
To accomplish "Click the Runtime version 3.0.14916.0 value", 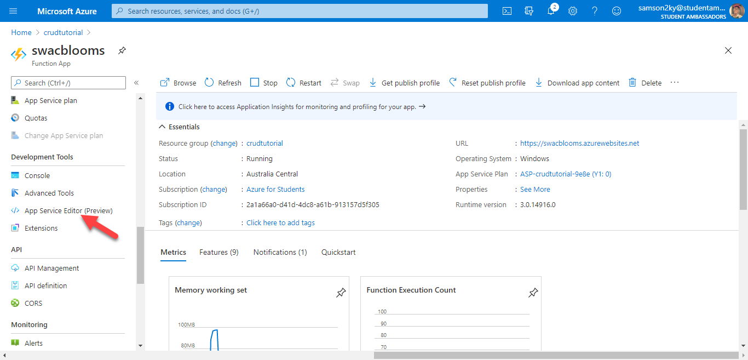I will pos(538,204).
